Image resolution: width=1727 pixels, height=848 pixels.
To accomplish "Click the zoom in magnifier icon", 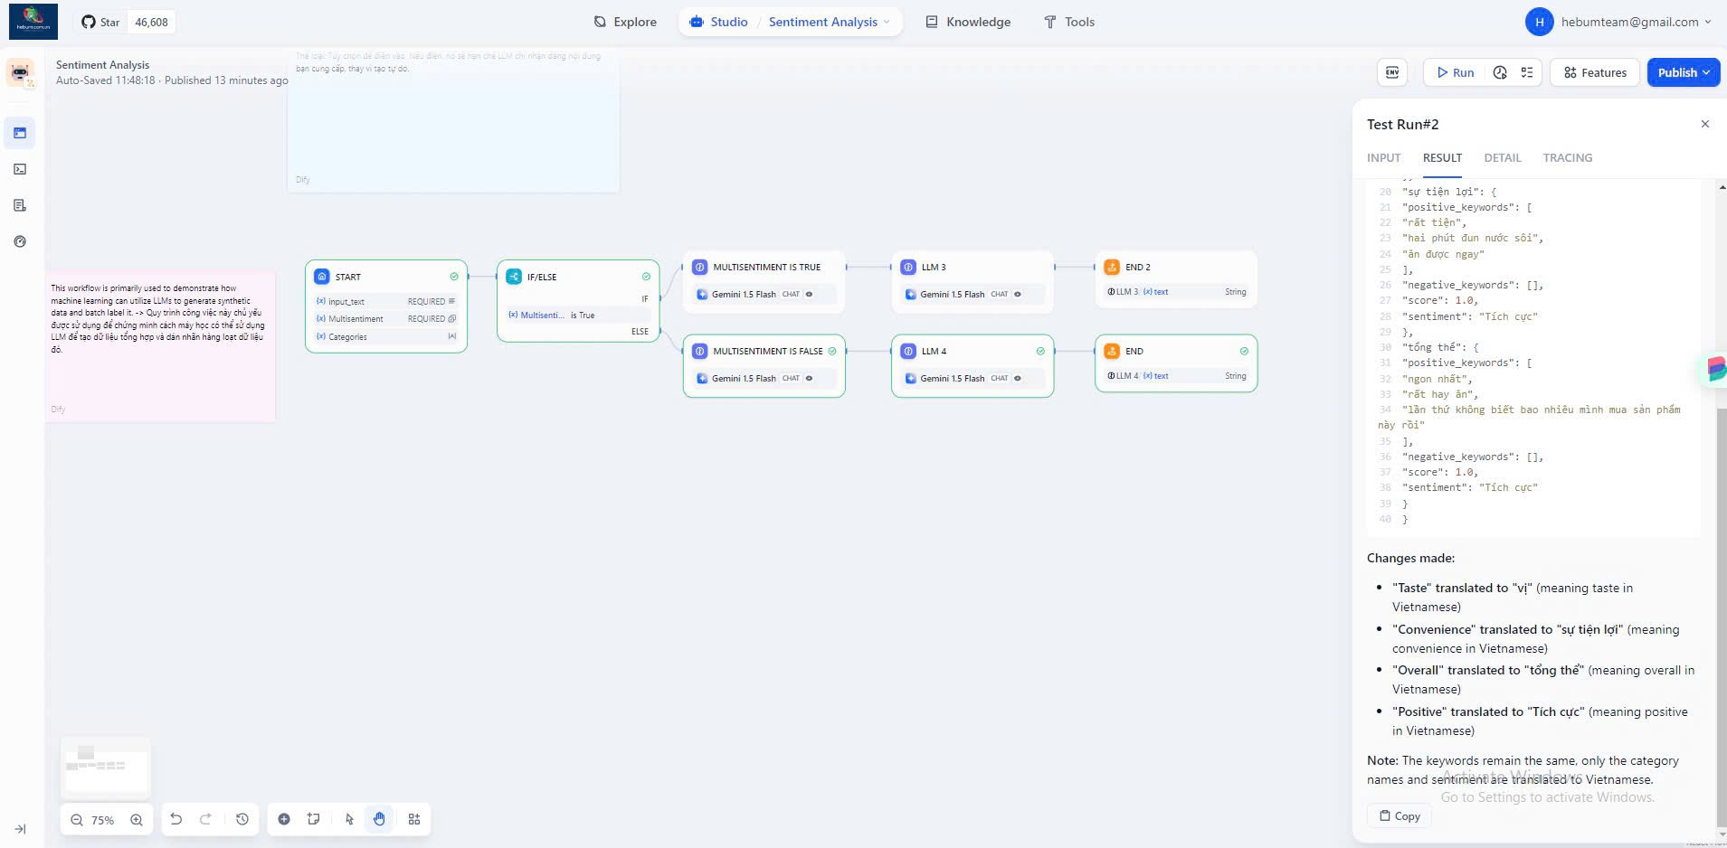I will pyautogui.click(x=137, y=820).
